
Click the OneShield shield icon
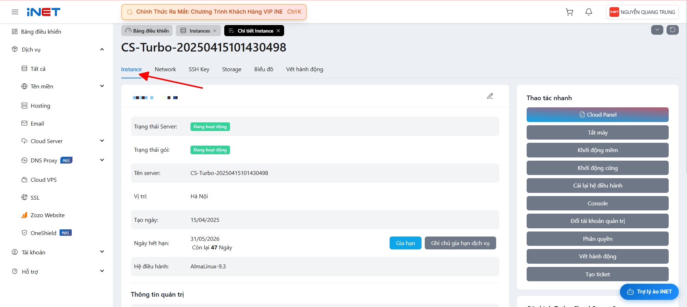(x=24, y=233)
